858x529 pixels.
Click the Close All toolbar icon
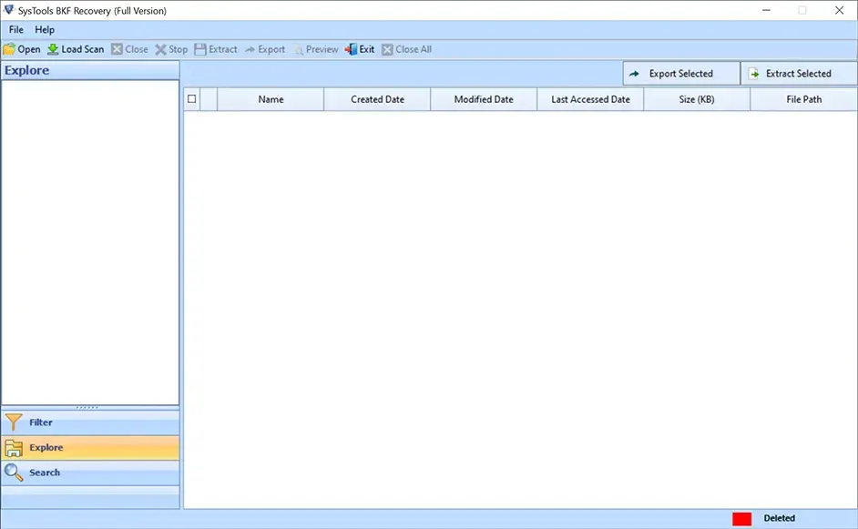pyautogui.click(x=387, y=49)
